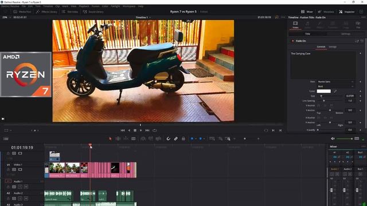The height and width of the screenshot is (206, 367).
Task: Switch to the Title section tab
Action: (307, 34)
